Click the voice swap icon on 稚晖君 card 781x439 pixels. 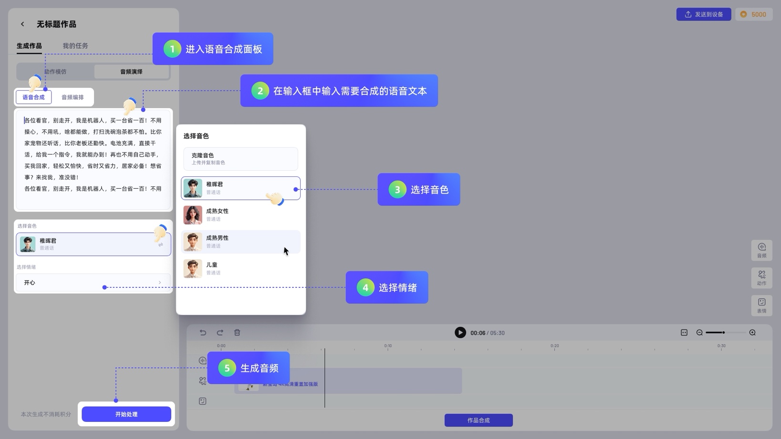pyautogui.click(x=161, y=244)
